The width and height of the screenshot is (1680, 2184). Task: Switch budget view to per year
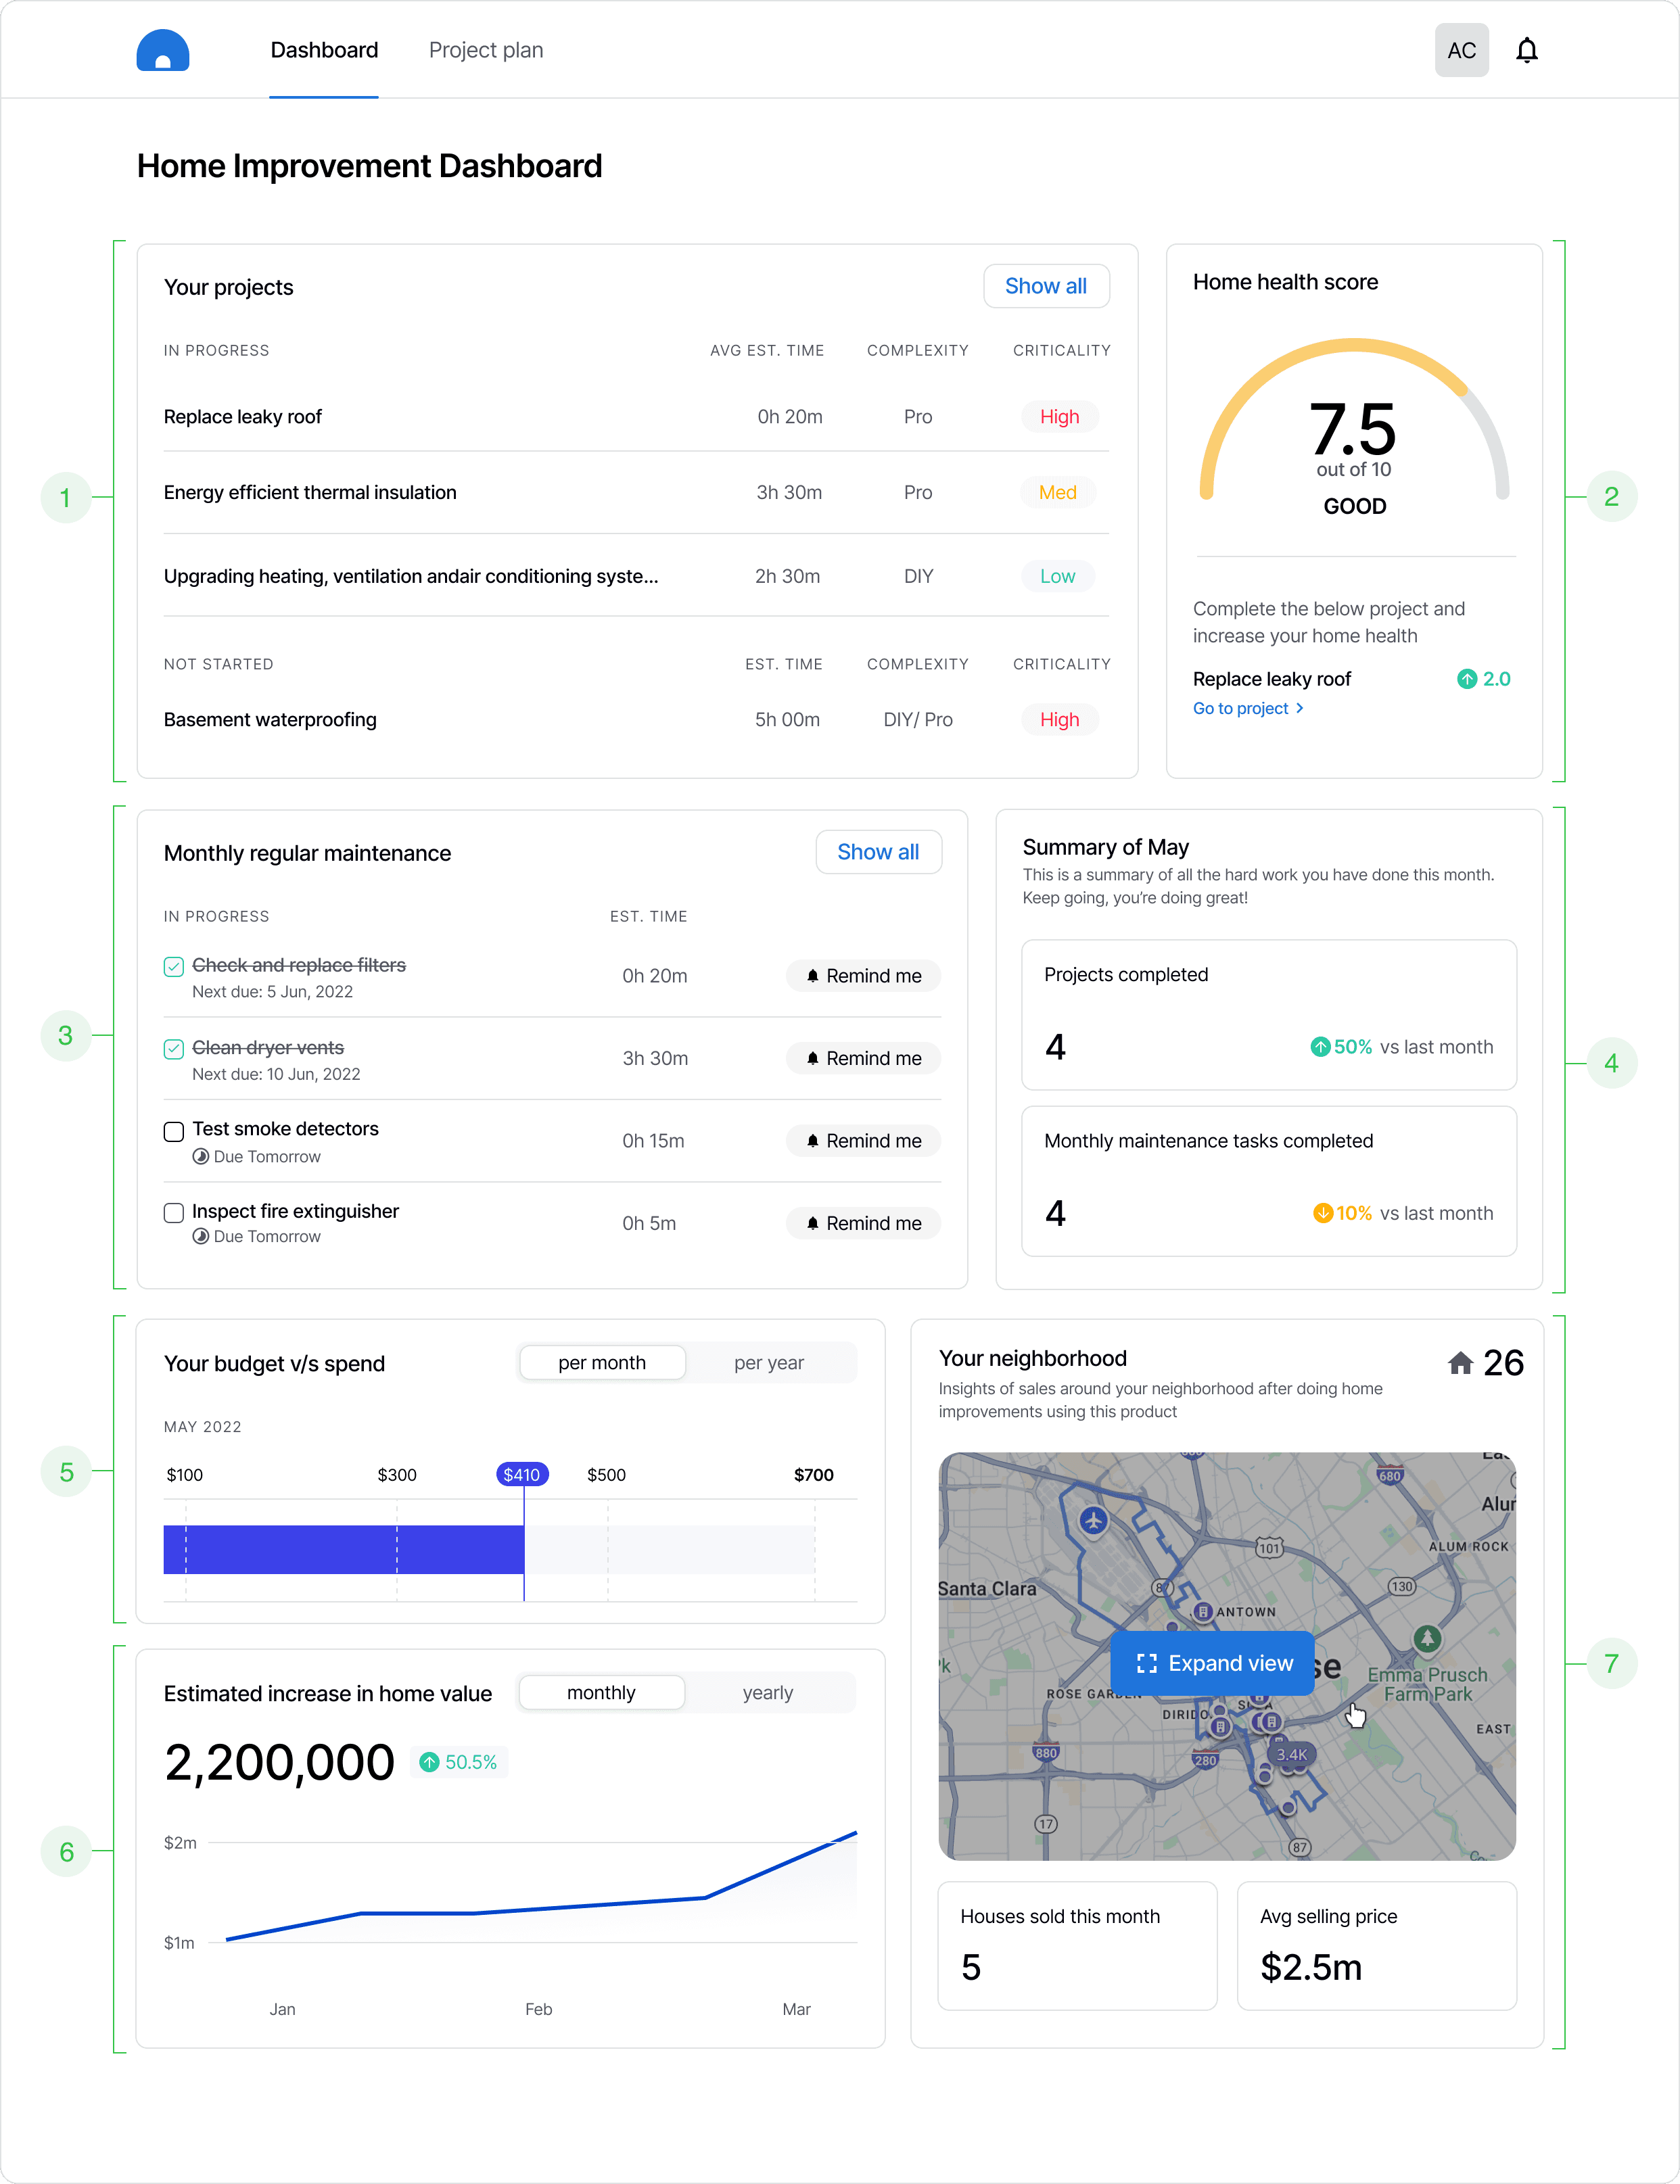tap(768, 1362)
